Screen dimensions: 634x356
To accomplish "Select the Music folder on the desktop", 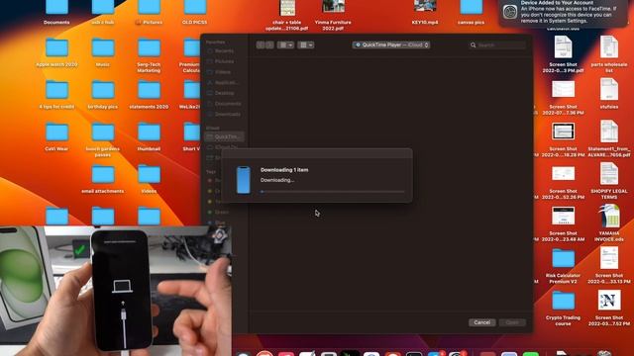I will (x=103, y=52).
